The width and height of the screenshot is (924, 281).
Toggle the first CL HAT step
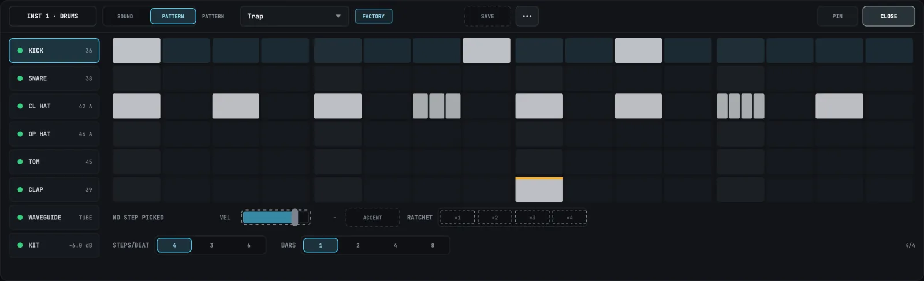(136, 106)
